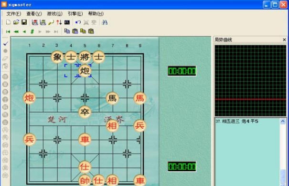Select the black 卒 pawn piece
Image resolution: width=289 pixels, height=186 pixels.
tap(85, 112)
